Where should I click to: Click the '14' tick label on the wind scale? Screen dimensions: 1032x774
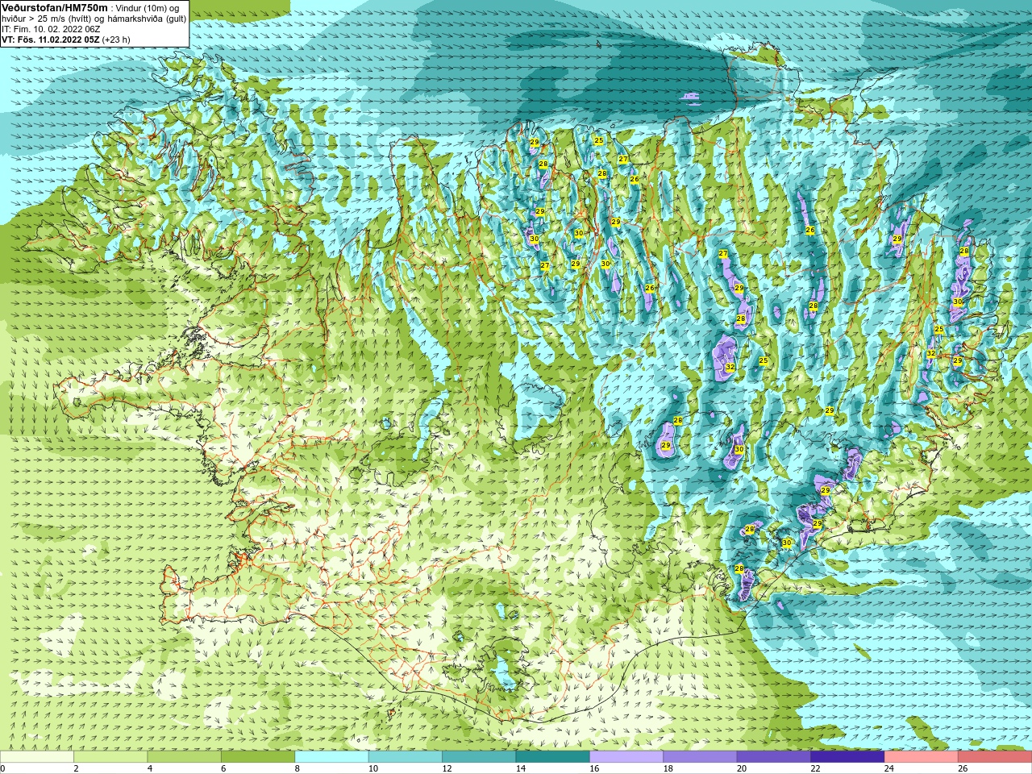tap(521, 768)
